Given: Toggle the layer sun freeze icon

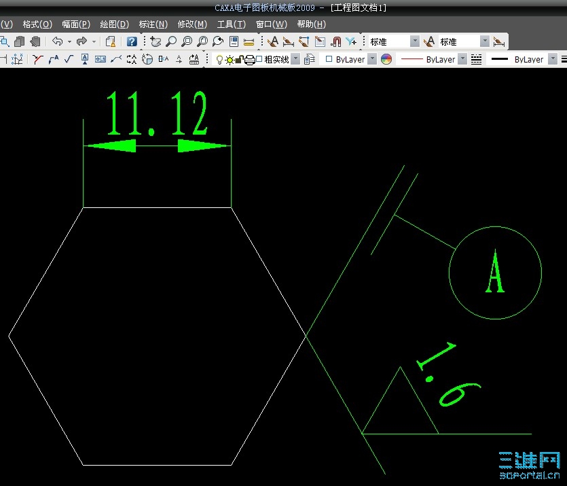Looking at the screenshot, I should (x=230, y=59).
